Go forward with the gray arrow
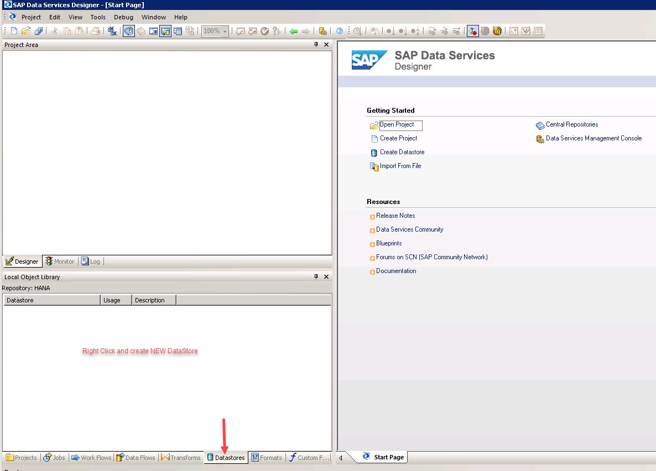656x471 pixels. tap(306, 31)
